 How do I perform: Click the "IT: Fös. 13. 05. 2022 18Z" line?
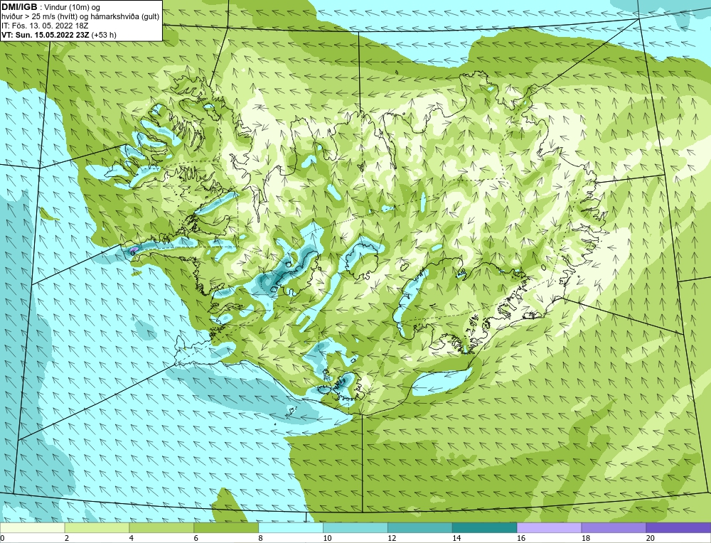pos(45,26)
